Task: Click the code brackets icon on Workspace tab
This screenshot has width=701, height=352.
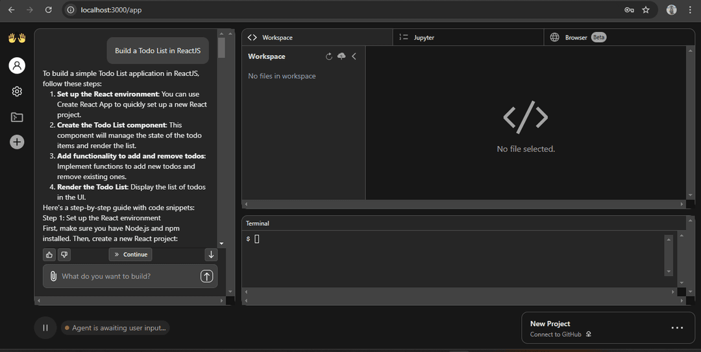Action: click(252, 38)
